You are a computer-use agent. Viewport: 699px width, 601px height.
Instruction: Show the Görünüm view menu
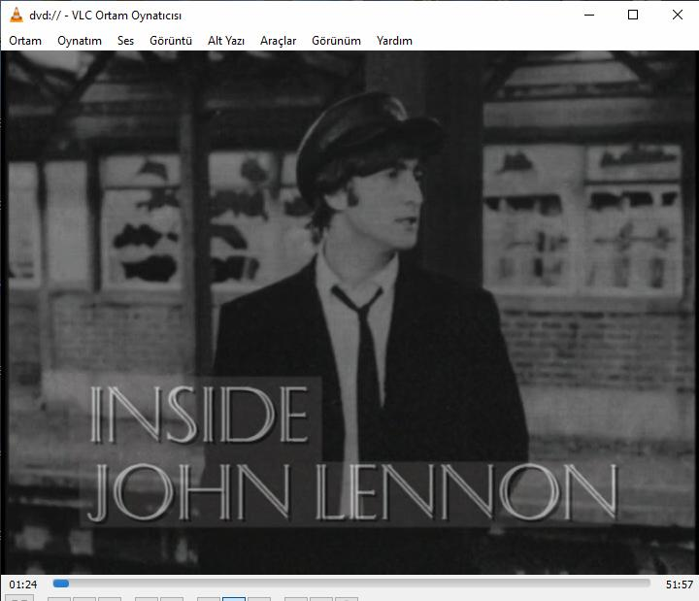click(x=336, y=41)
